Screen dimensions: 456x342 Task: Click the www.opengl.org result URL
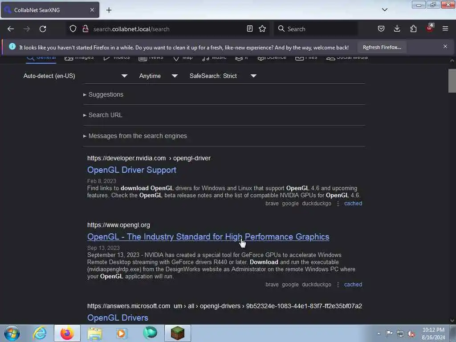click(118, 225)
